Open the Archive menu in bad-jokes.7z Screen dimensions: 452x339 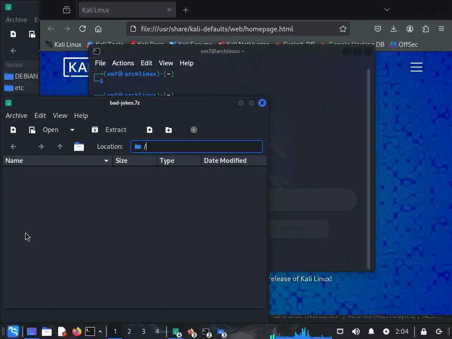16,116
